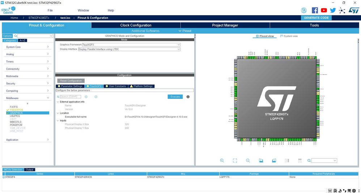Toggle the split vertical view icon
Image resolution: width=361 pixels, height=193 pixels.
tap(287, 161)
